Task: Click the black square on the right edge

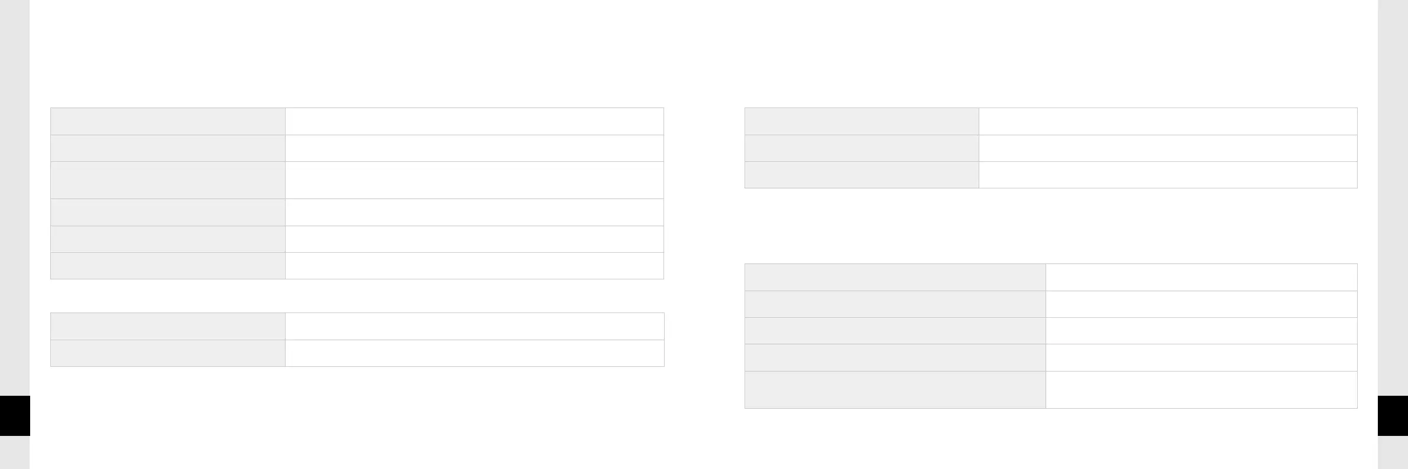Action: 1393,415
